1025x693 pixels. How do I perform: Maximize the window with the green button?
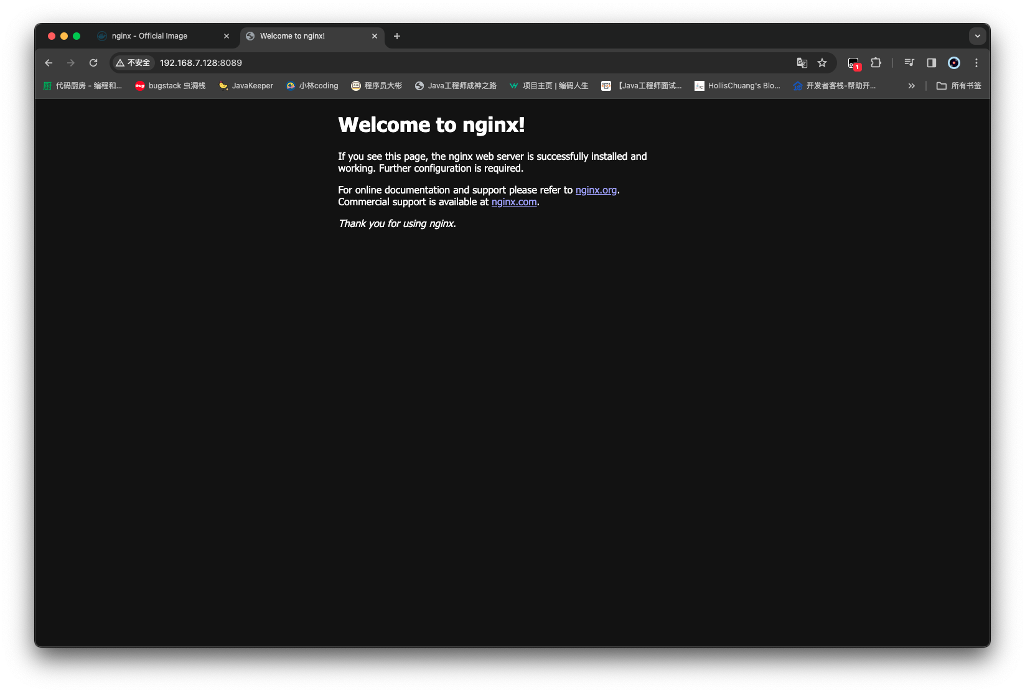(x=77, y=36)
